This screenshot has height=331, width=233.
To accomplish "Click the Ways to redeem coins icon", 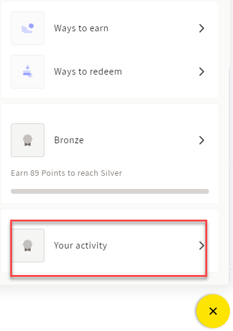I will [x=28, y=72].
